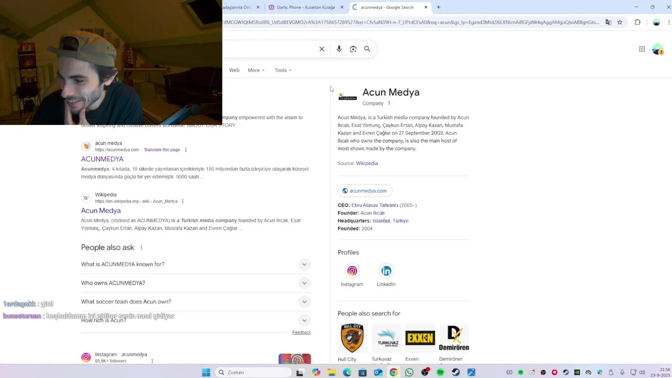Screen dimensions: 672x378
Task: Bookmark this page with the star icon
Action: click(x=620, y=22)
